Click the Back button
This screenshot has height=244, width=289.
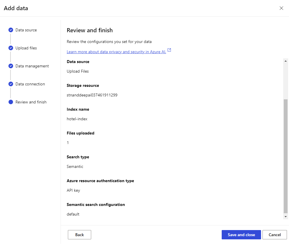tap(80, 235)
